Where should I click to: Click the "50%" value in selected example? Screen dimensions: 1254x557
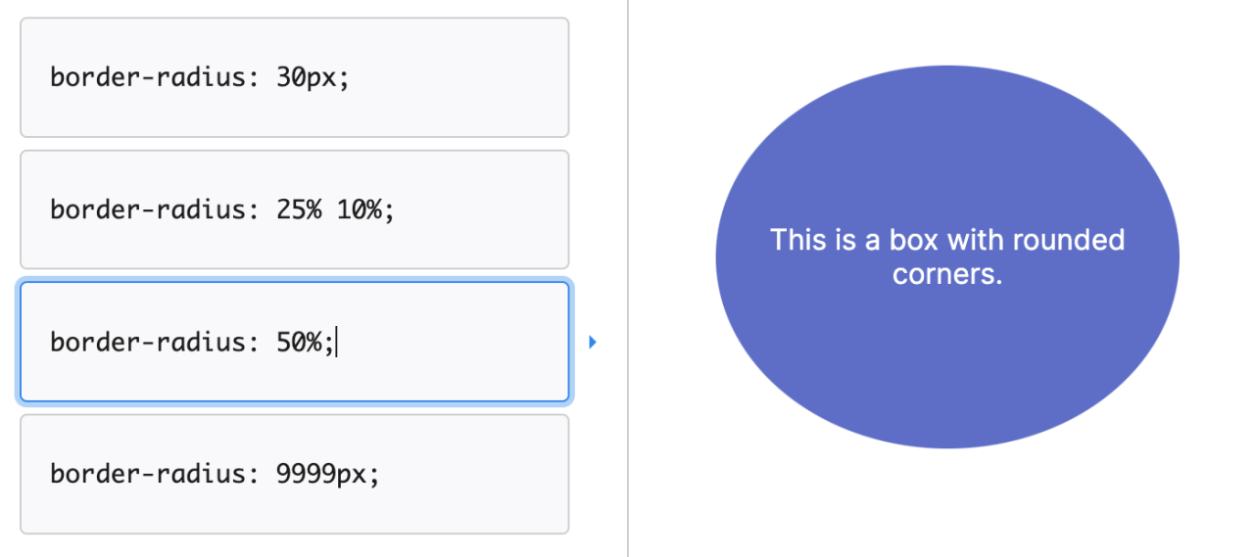[299, 342]
